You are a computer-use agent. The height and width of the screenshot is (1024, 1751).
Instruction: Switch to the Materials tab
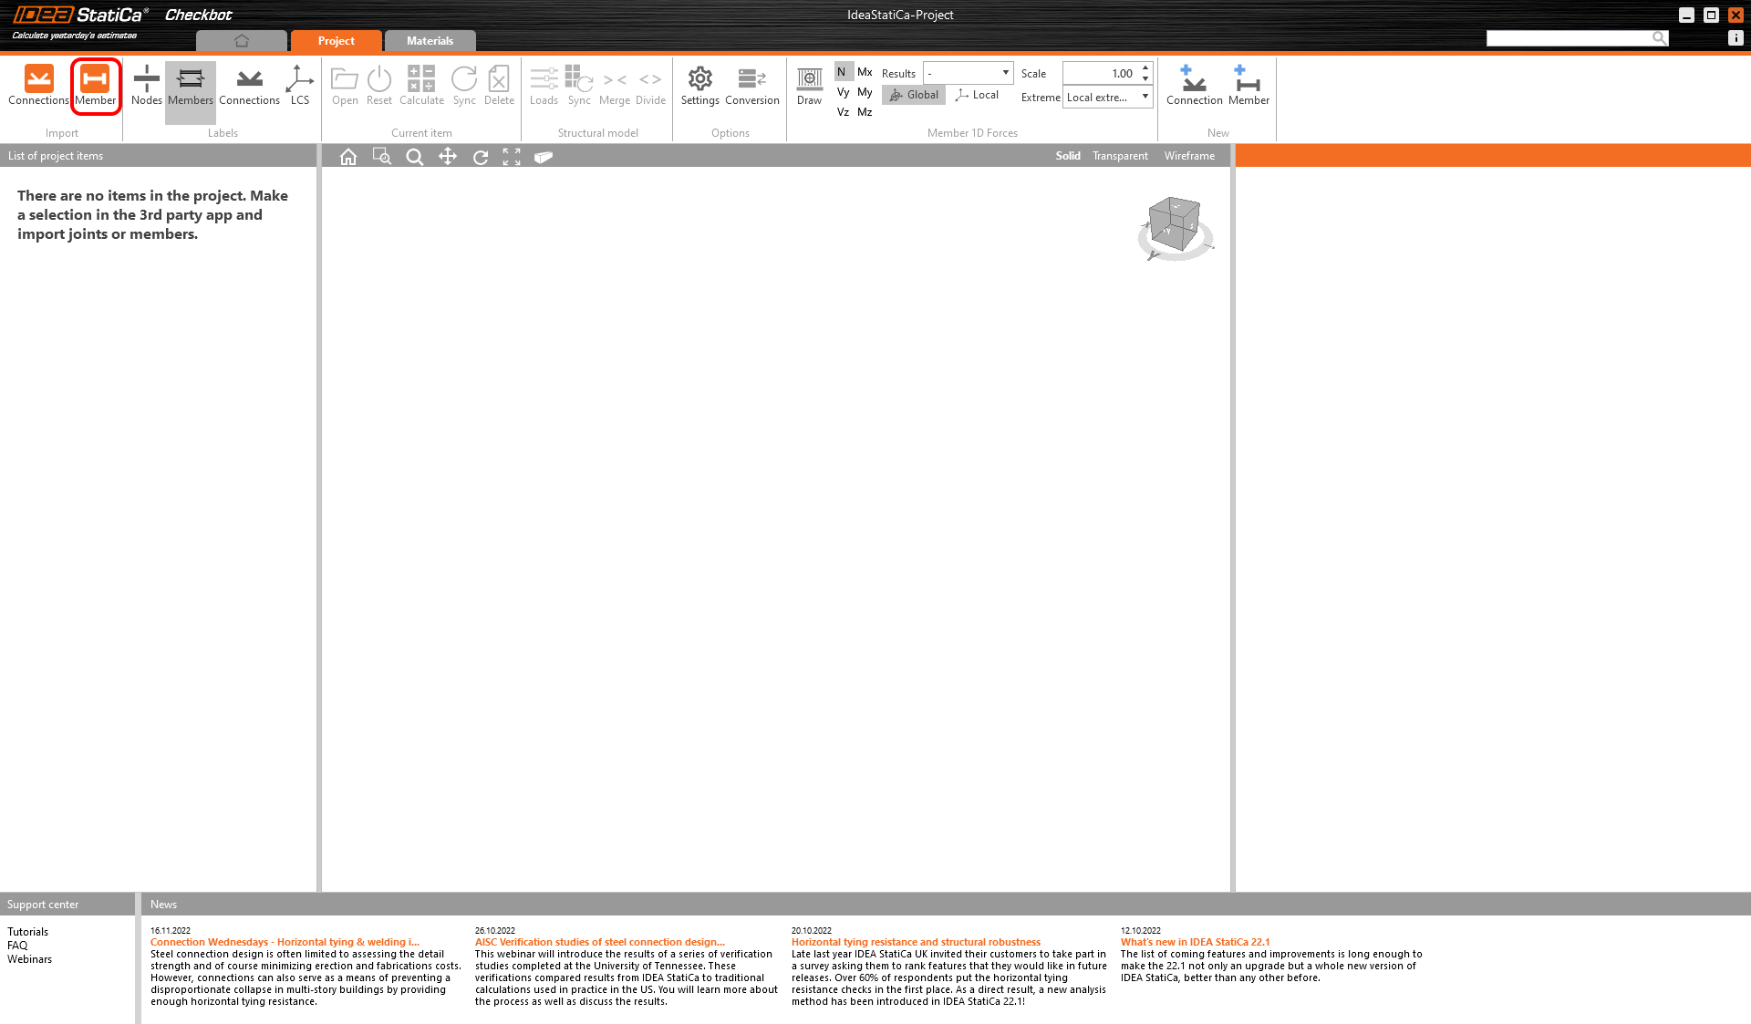[x=430, y=41]
